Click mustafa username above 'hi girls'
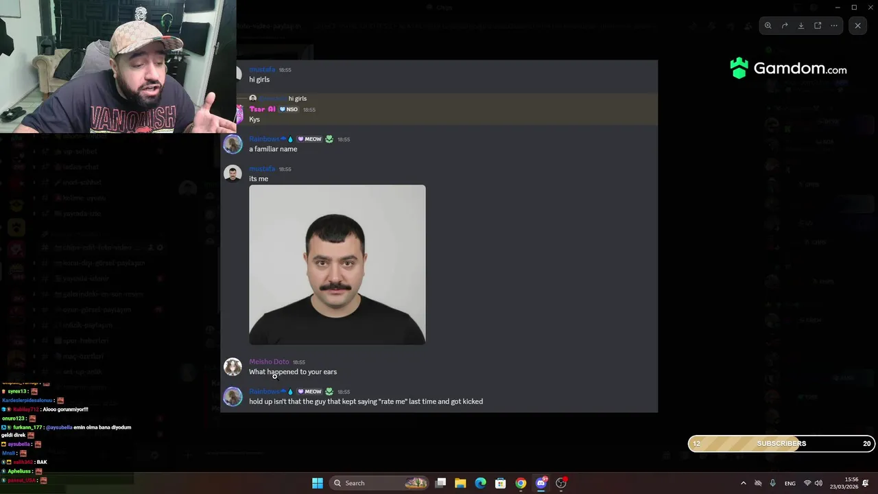Screen dimensions: 878x494 click(x=262, y=69)
